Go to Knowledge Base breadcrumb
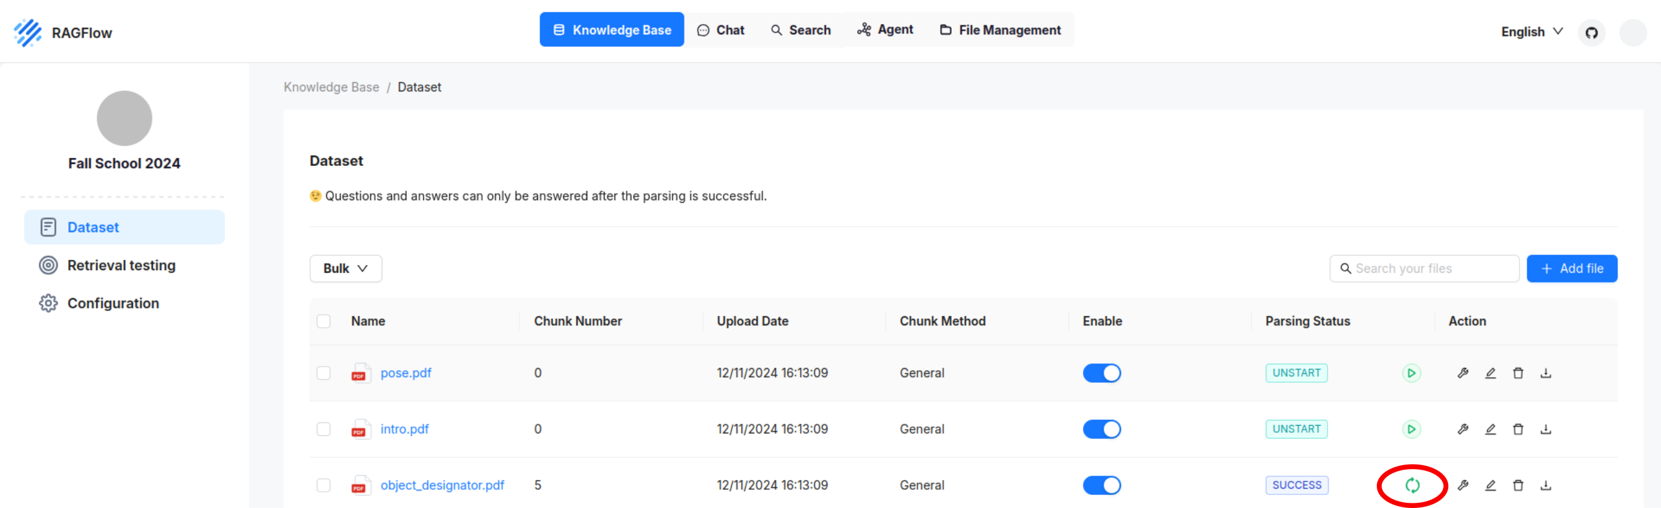This screenshot has height=508, width=1661. coord(332,87)
